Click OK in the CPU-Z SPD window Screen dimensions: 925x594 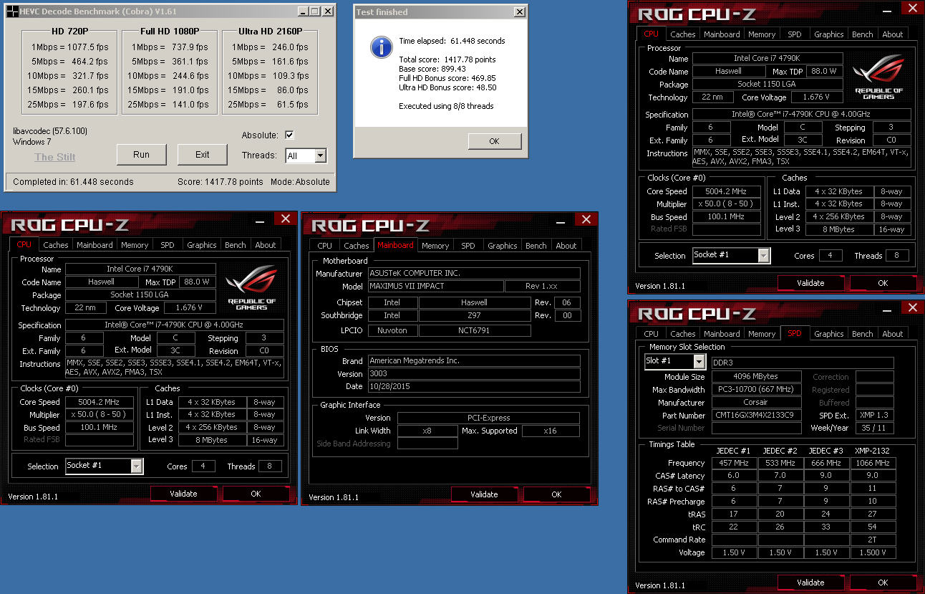point(883,583)
